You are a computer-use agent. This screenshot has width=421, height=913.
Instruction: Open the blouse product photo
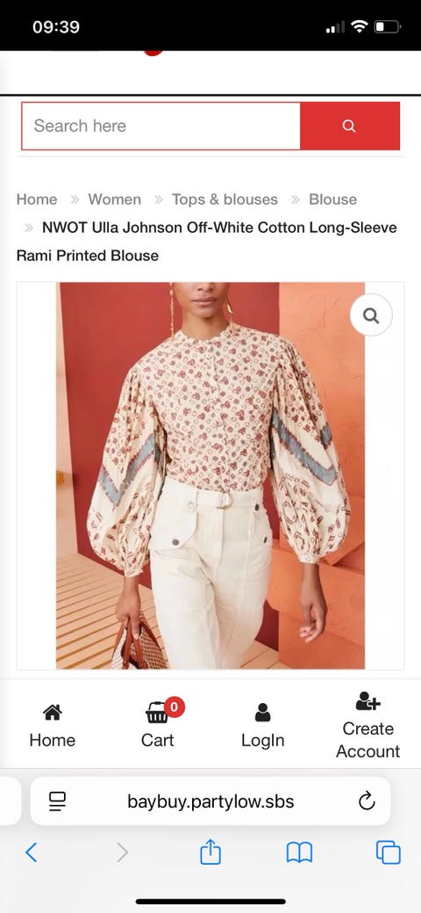click(x=210, y=475)
